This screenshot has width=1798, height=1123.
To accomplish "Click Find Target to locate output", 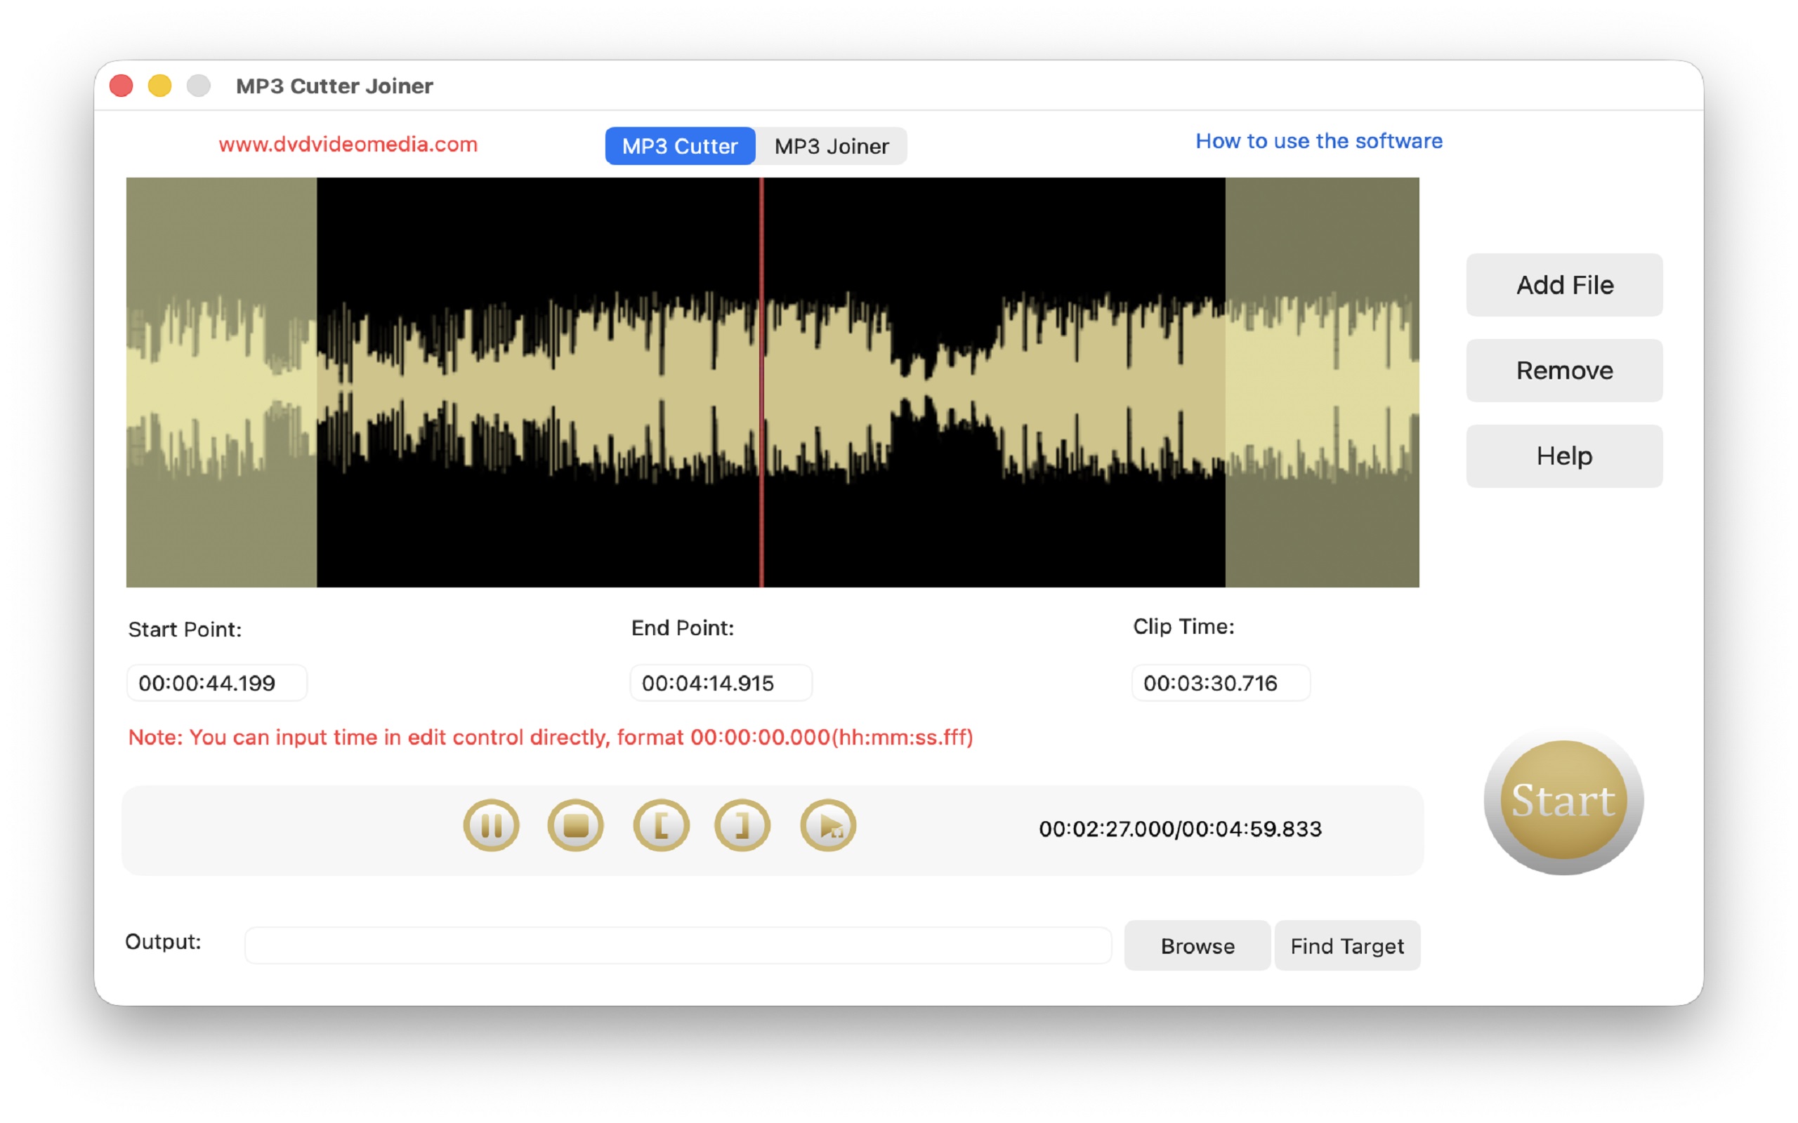I will point(1346,945).
